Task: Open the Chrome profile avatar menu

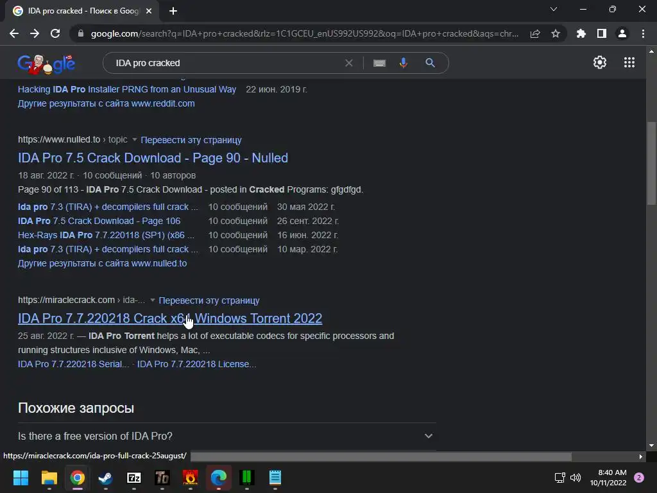Action: point(622,33)
